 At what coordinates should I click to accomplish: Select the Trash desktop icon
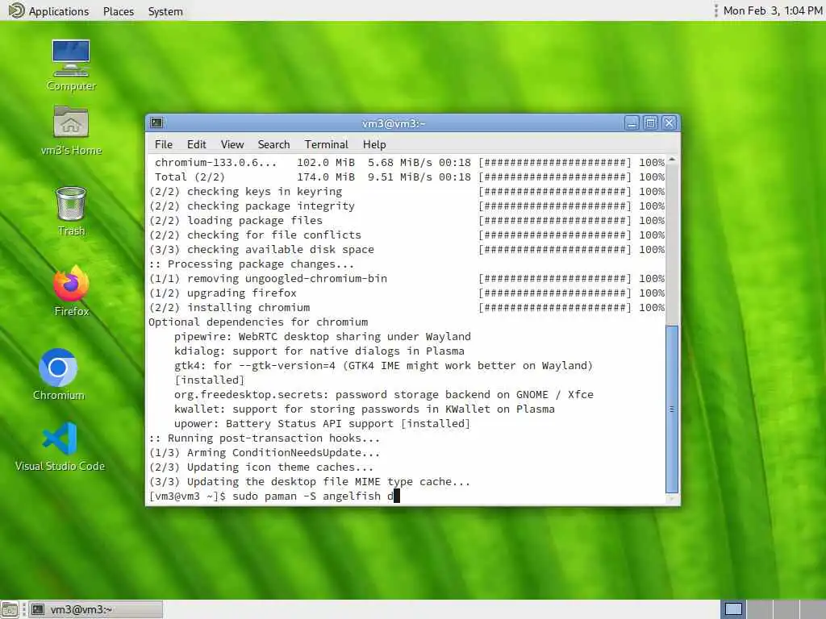pyautogui.click(x=71, y=210)
